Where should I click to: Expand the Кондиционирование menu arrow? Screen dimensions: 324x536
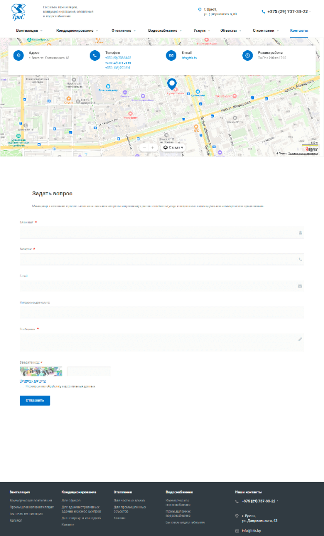[x=97, y=31]
